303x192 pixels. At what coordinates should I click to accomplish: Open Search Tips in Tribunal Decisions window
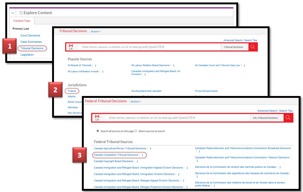(251, 40)
